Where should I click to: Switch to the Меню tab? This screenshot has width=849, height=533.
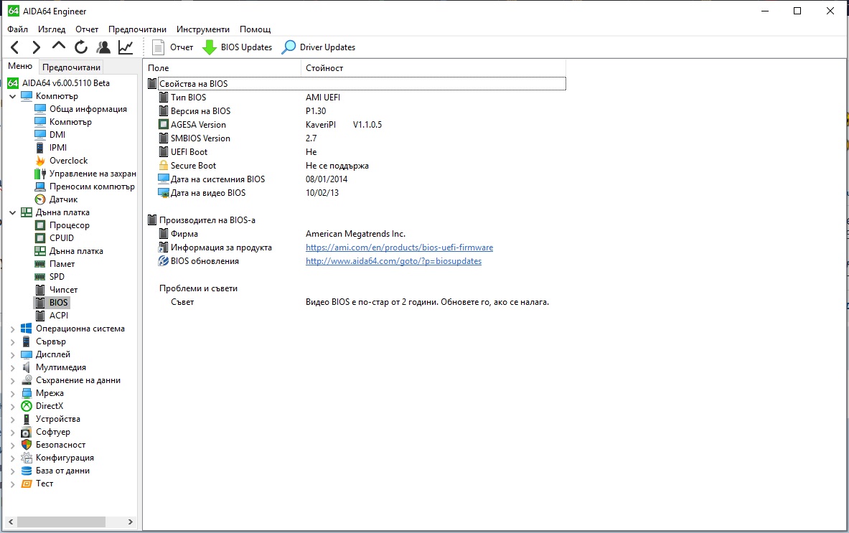tap(20, 66)
